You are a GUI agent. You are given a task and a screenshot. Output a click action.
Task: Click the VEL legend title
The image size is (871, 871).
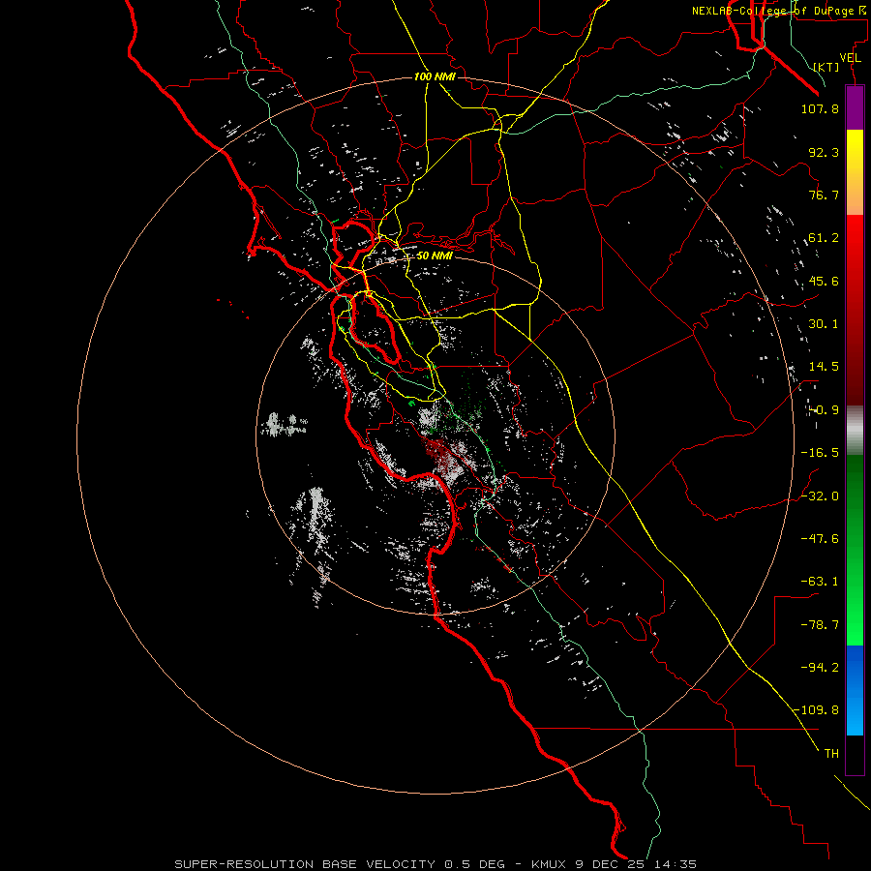[850, 58]
